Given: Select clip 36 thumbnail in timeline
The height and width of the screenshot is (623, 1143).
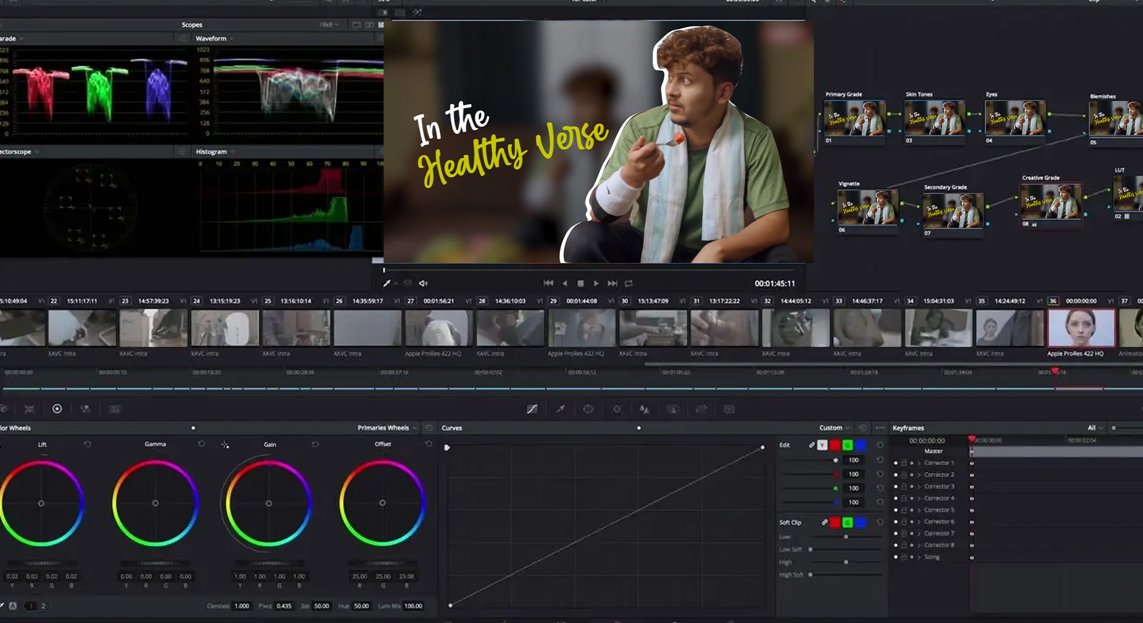Looking at the screenshot, I should pos(1081,328).
